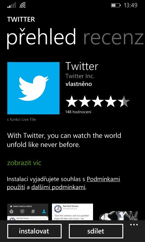Tap the blue Twitter bird app icon
This screenshot has height=242, width=145.
pyautogui.click(x=33, y=88)
